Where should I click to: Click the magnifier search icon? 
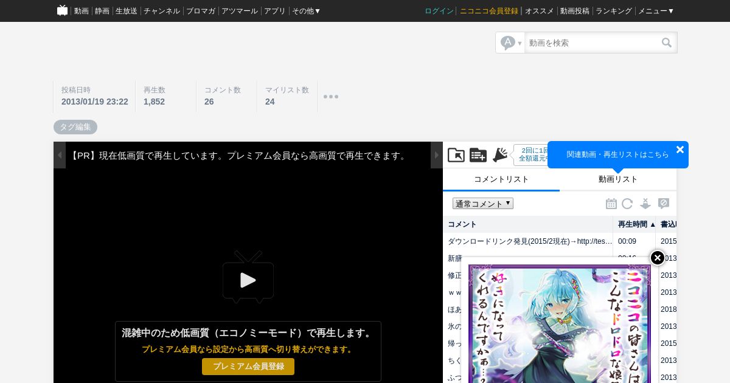[x=667, y=43]
